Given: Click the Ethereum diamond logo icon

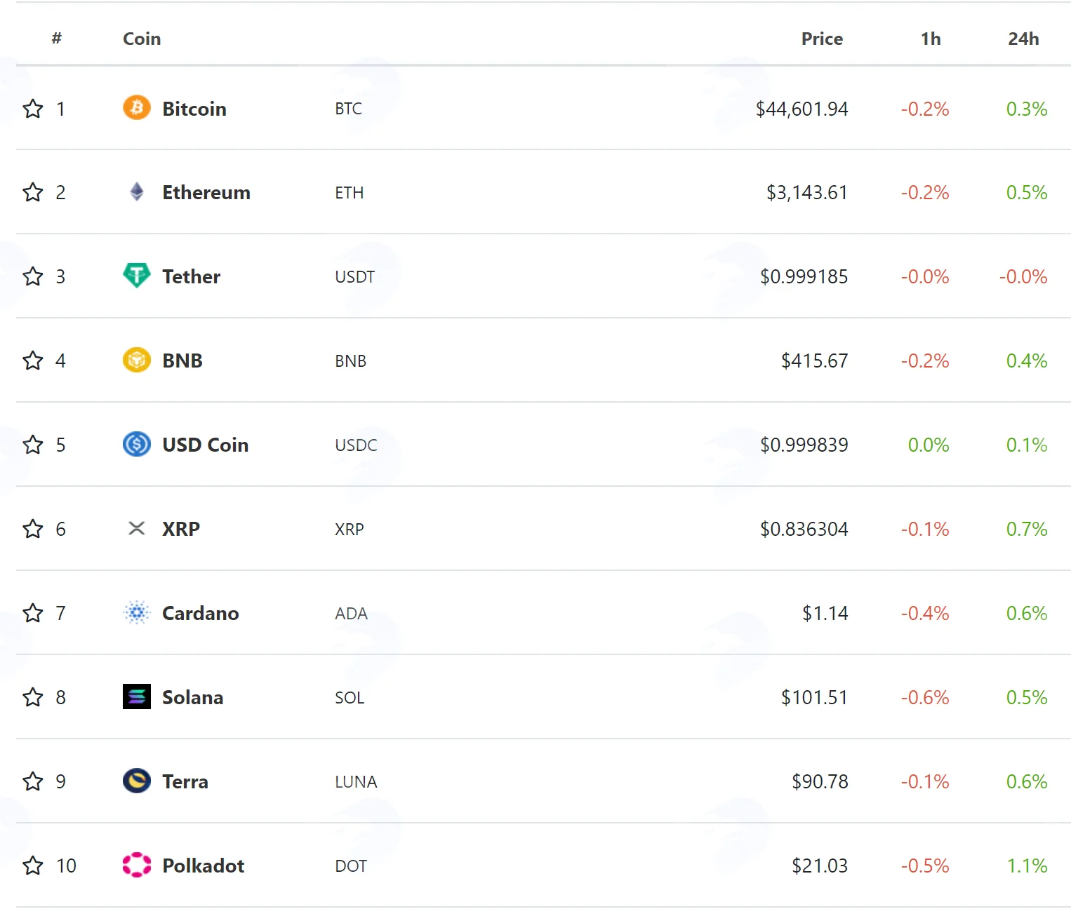Looking at the screenshot, I should [x=137, y=191].
